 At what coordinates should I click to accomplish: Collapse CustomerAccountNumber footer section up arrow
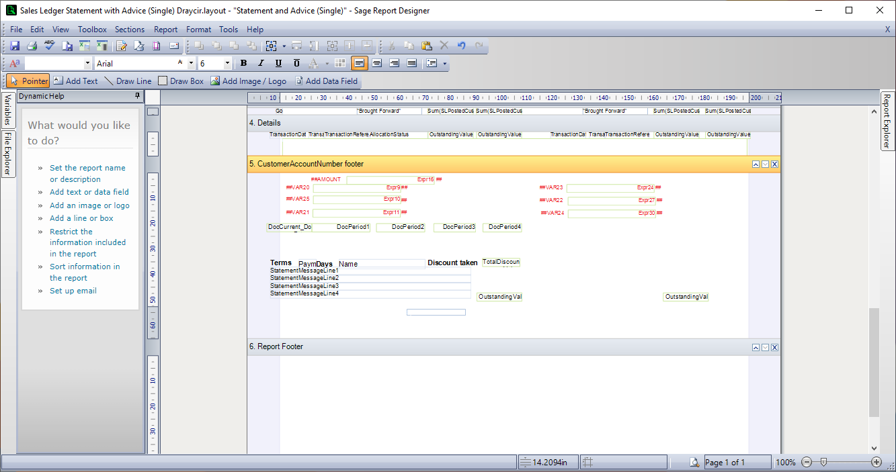tap(756, 164)
